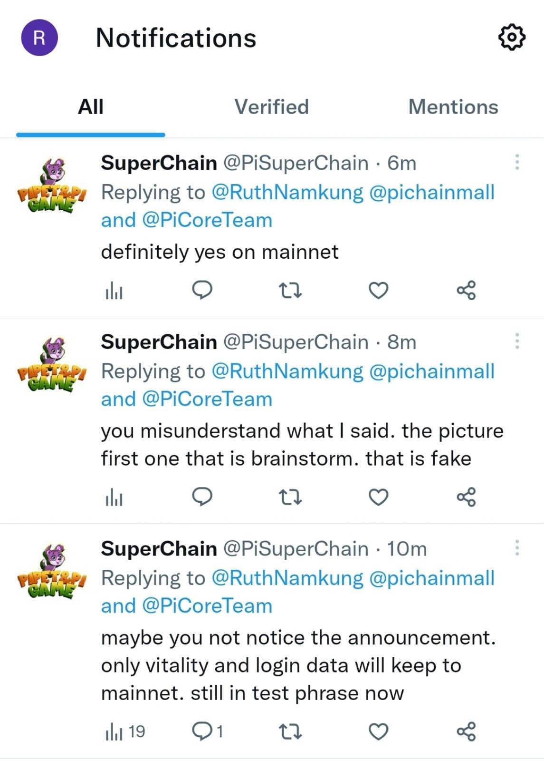Image resolution: width=544 pixels, height=761 pixels.
Task: Retweet the "definitely yes on mainnet" reply
Action: [290, 290]
